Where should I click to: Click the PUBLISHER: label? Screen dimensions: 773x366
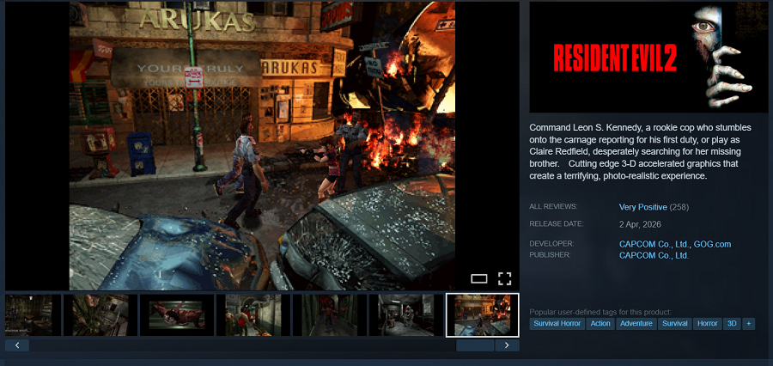click(550, 255)
